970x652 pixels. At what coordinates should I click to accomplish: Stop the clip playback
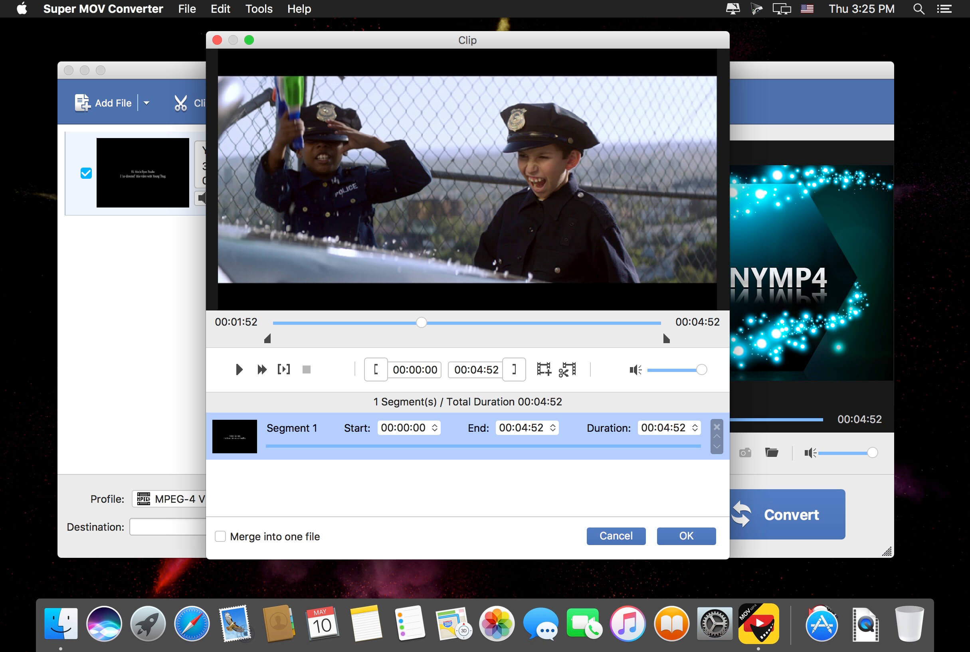(307, 369)
